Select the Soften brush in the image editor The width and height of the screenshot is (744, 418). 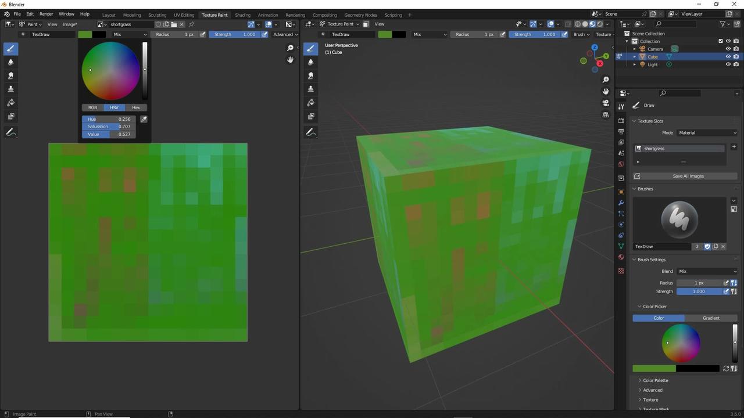(x=10, y=62)
